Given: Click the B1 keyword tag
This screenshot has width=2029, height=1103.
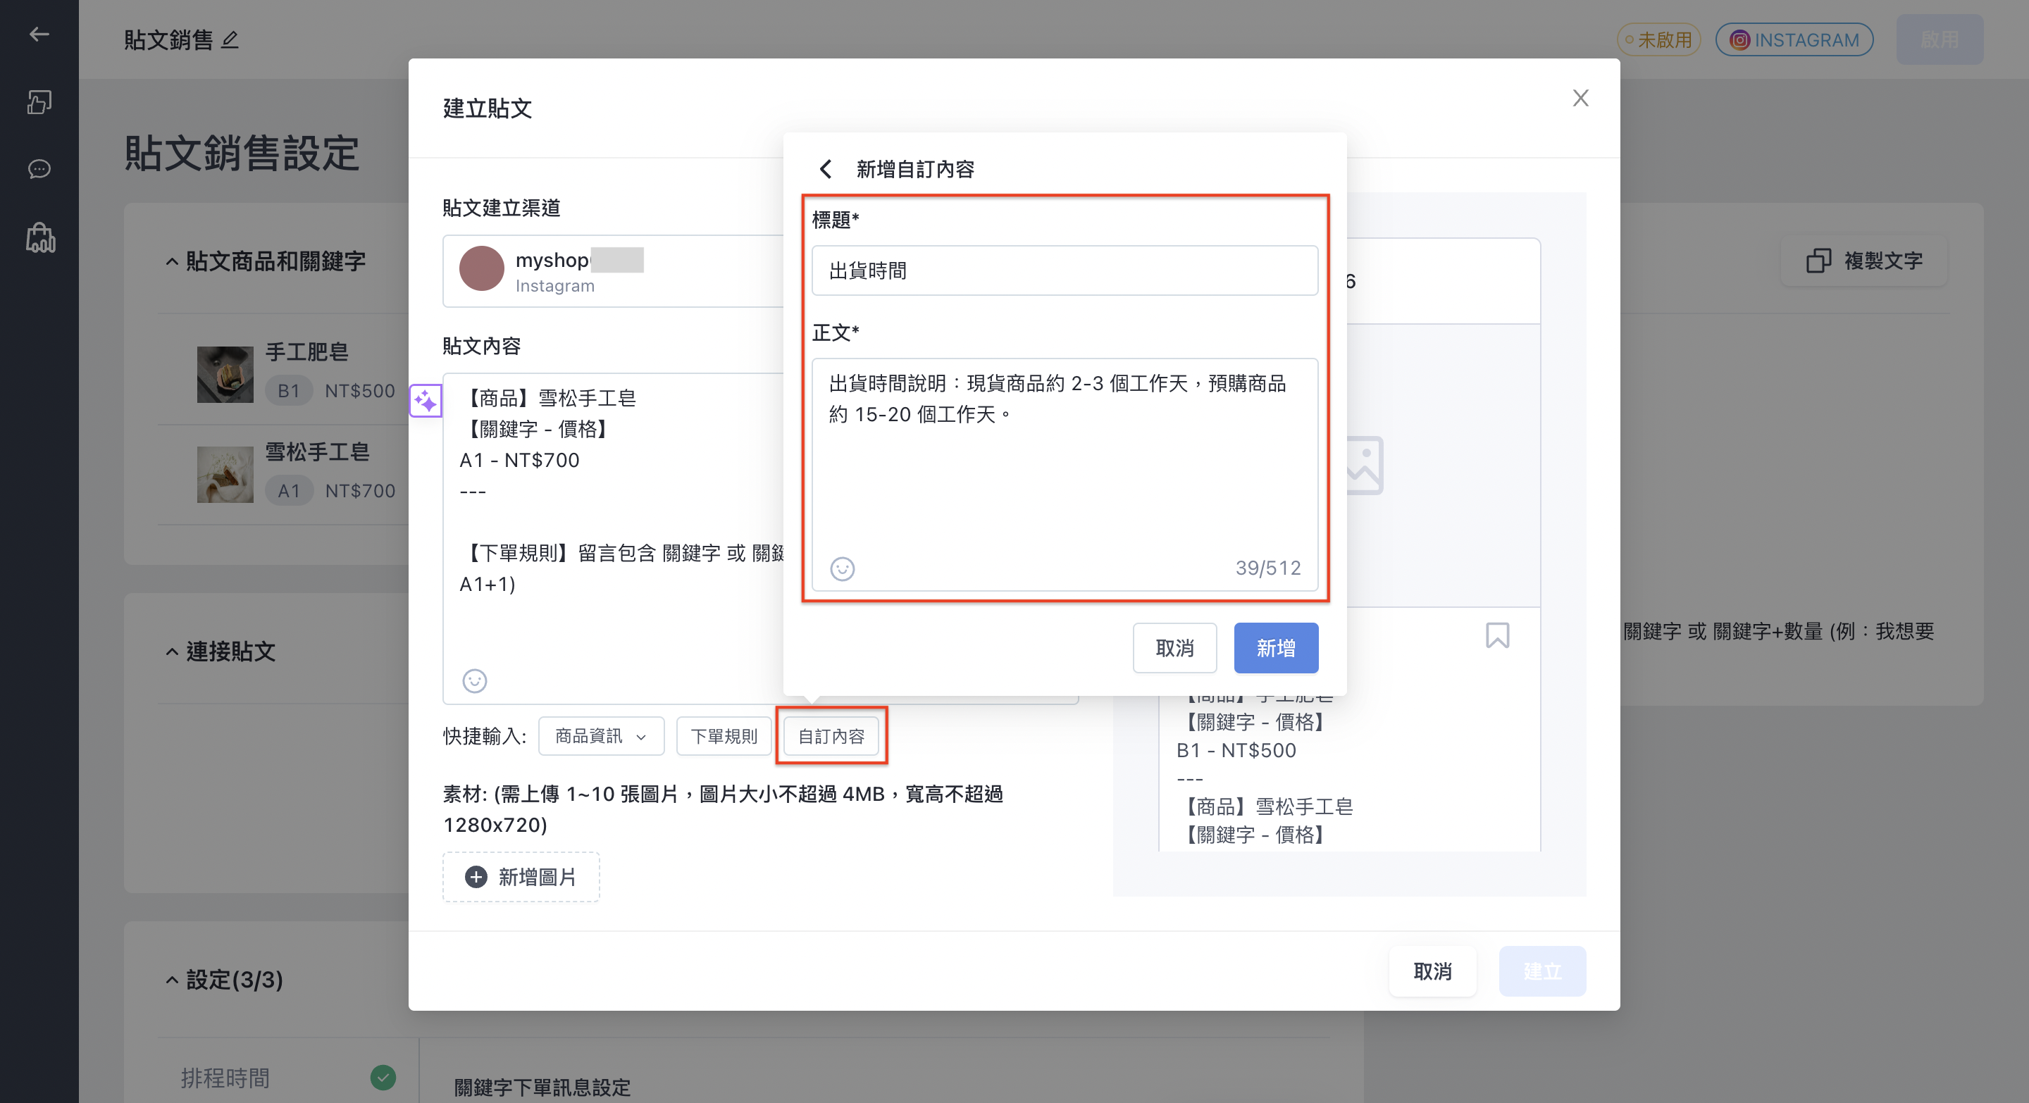Looking at the screenshot, I should 288,392.
